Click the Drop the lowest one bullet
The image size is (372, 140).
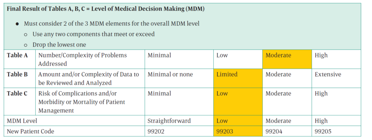click(59, 44)
